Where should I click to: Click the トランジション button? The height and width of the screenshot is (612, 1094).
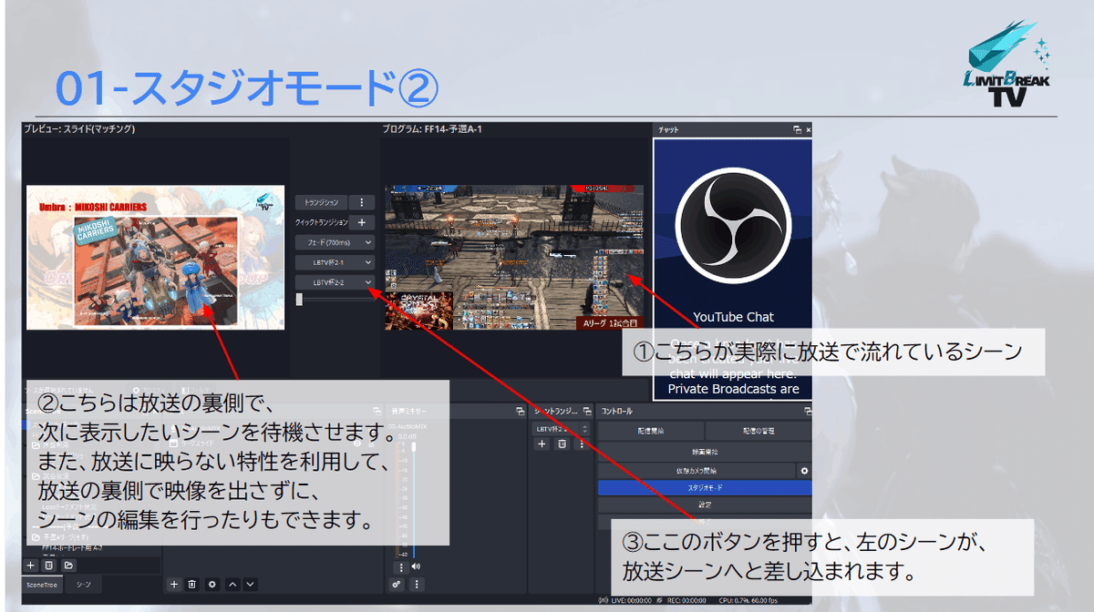click(322, 202)
